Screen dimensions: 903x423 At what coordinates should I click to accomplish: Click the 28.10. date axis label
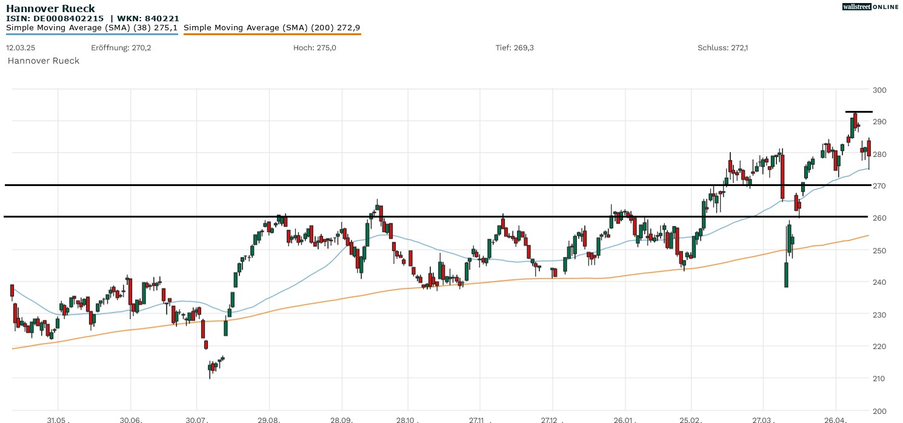click(x=408, y=419)
